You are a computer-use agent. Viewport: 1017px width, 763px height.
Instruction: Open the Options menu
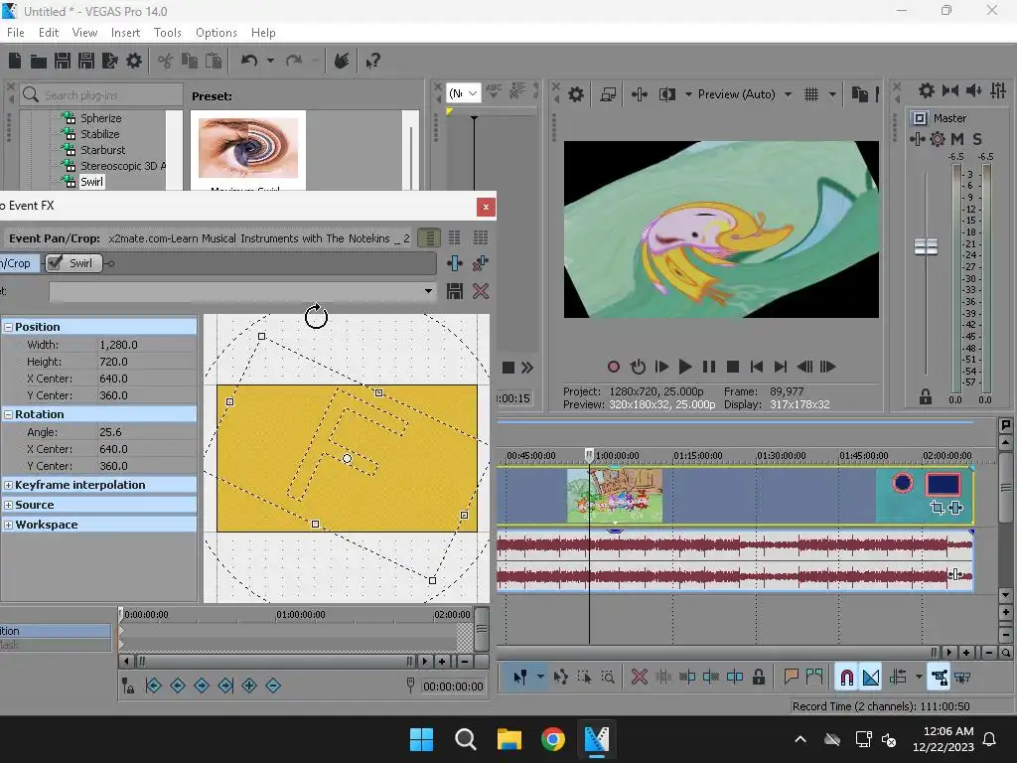click(x=216, y=33)
